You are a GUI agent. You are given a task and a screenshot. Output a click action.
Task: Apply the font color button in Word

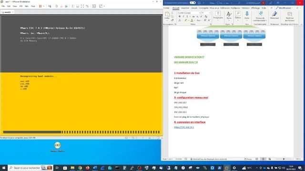192,20
